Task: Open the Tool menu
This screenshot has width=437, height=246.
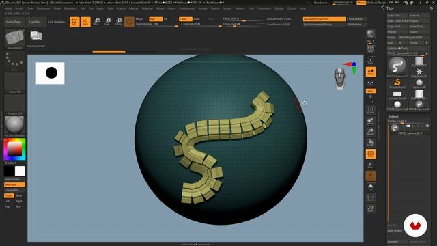Action: [251, 8]
